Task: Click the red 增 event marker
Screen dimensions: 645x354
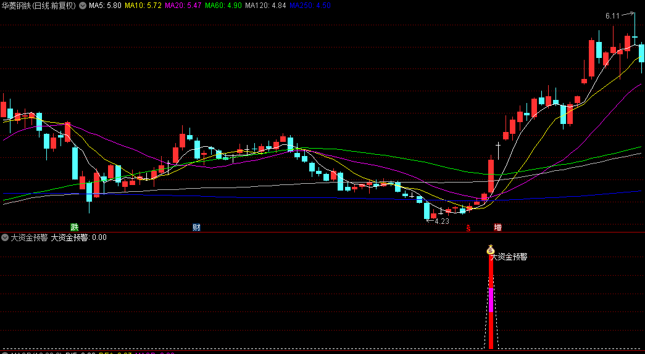Action: pyautogui.click(x=497, y=228)
